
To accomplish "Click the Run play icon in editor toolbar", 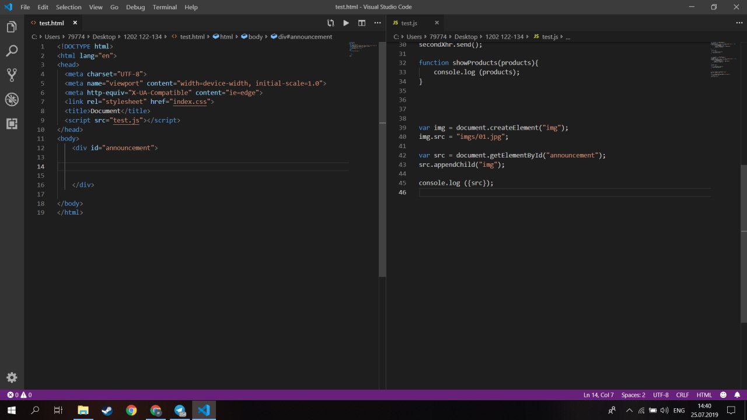I will pos(346,23).
